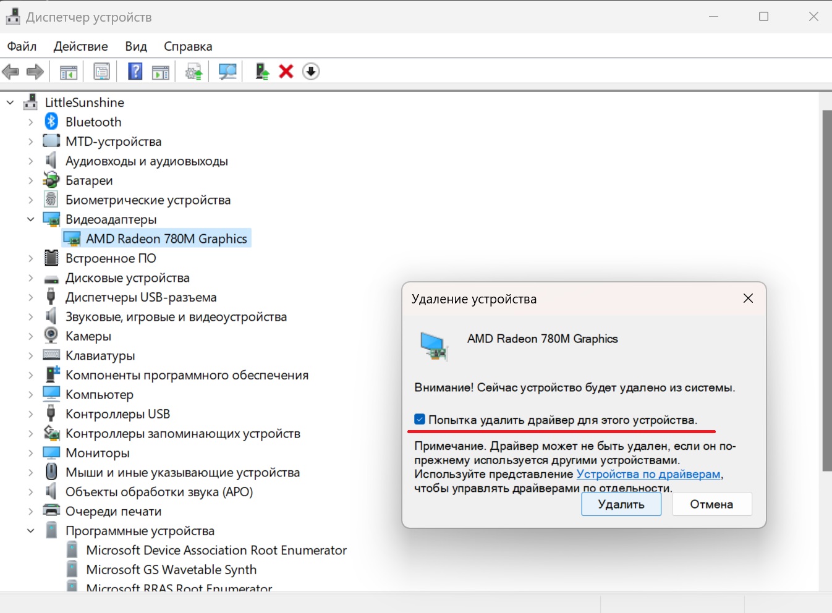Maximize the Диспетчер устройств window
The height and width of the screenshot is (613, 832).
[x=763, y=17]
